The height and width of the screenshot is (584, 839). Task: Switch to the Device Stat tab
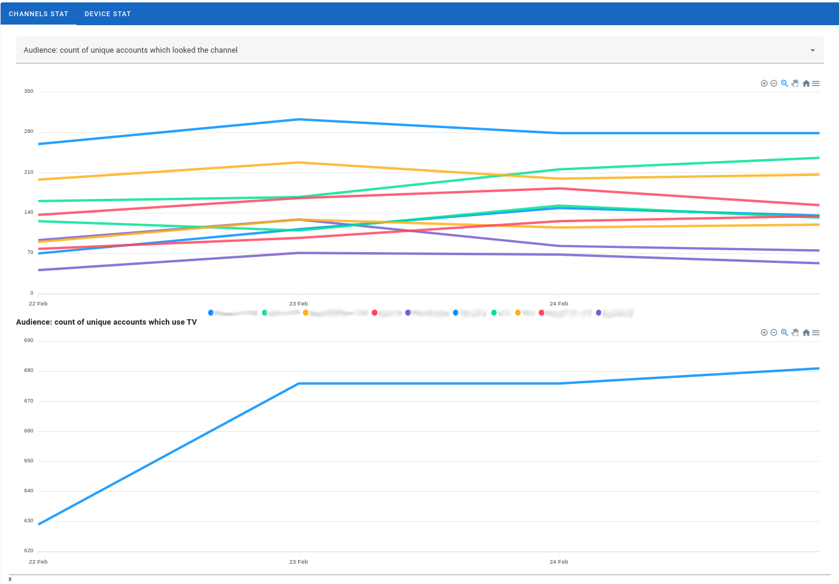click(x=108, y=14)
